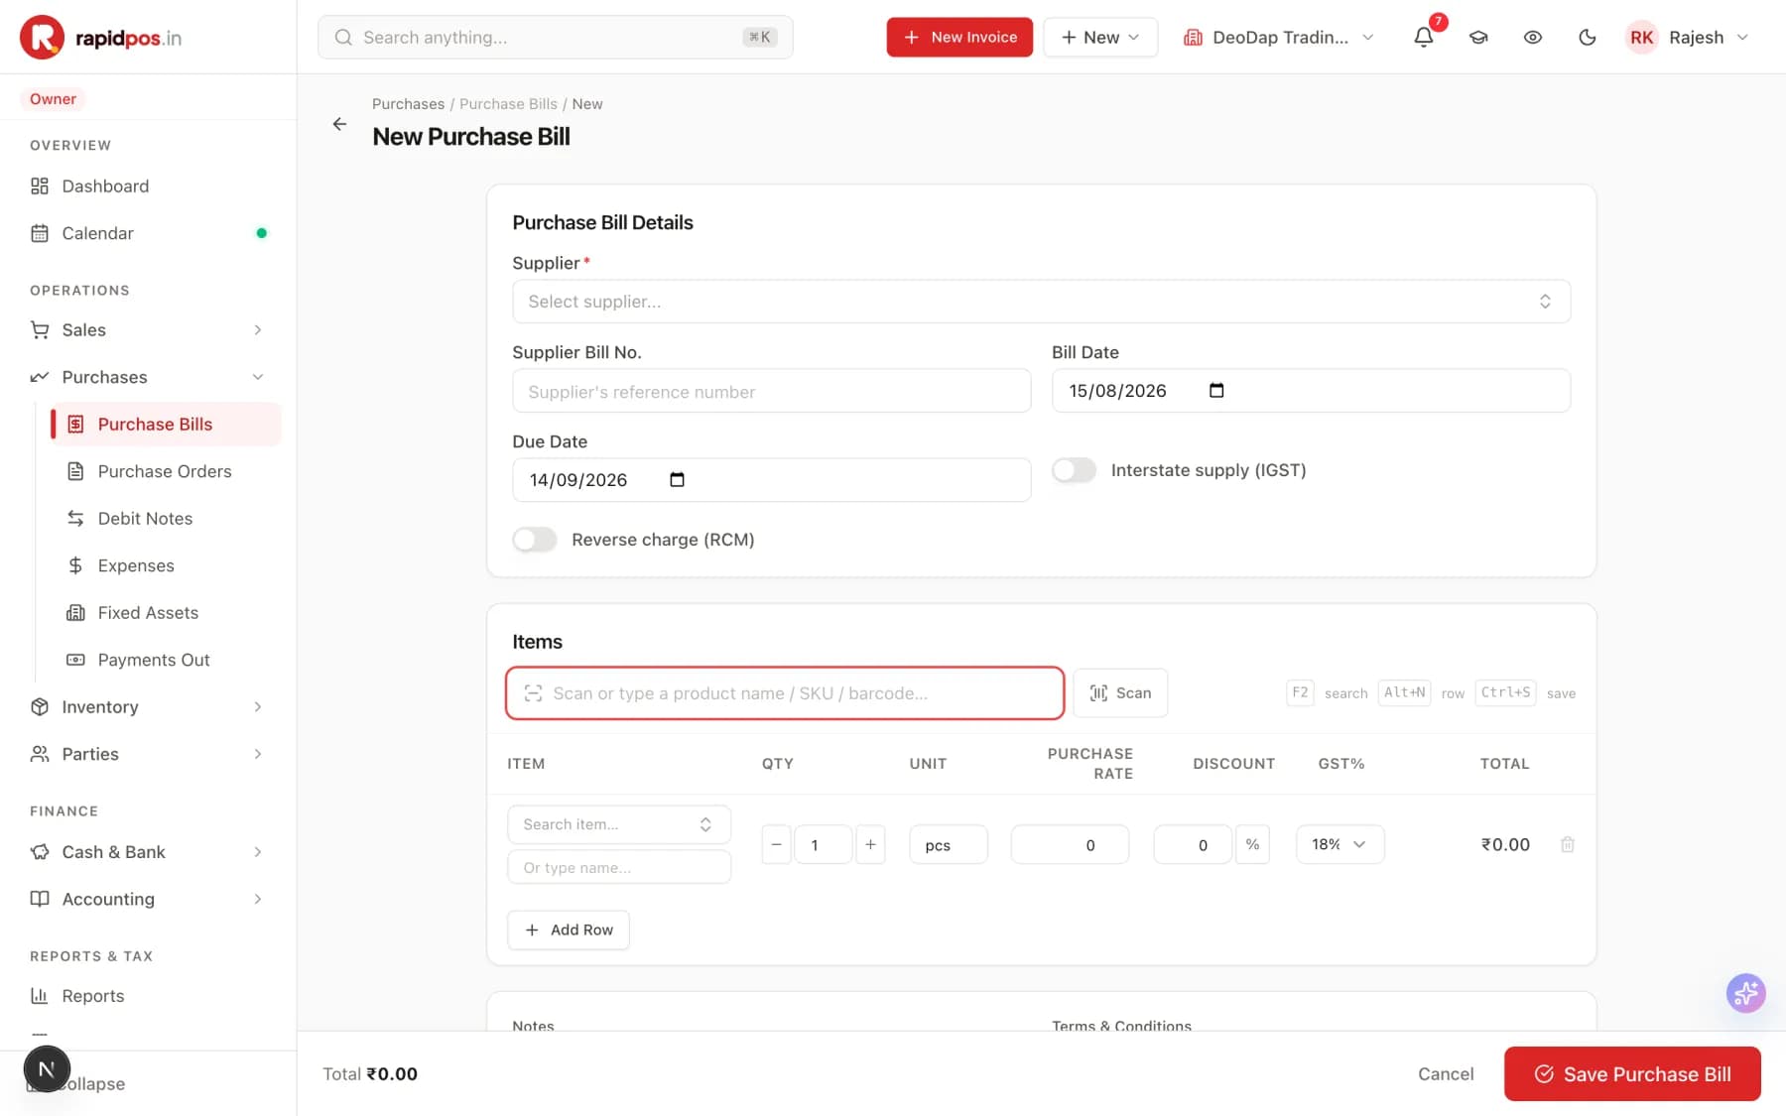The image size is (1786, 1116).
Task: Expand the Inventory section
Action: point(149,707)
